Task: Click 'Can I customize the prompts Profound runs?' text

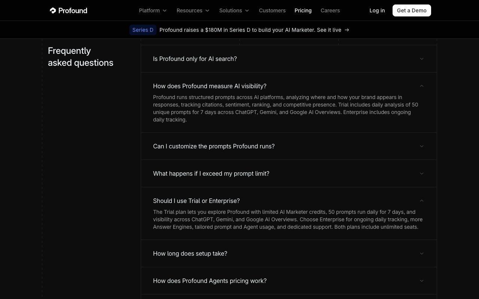Action: point(214,146)
